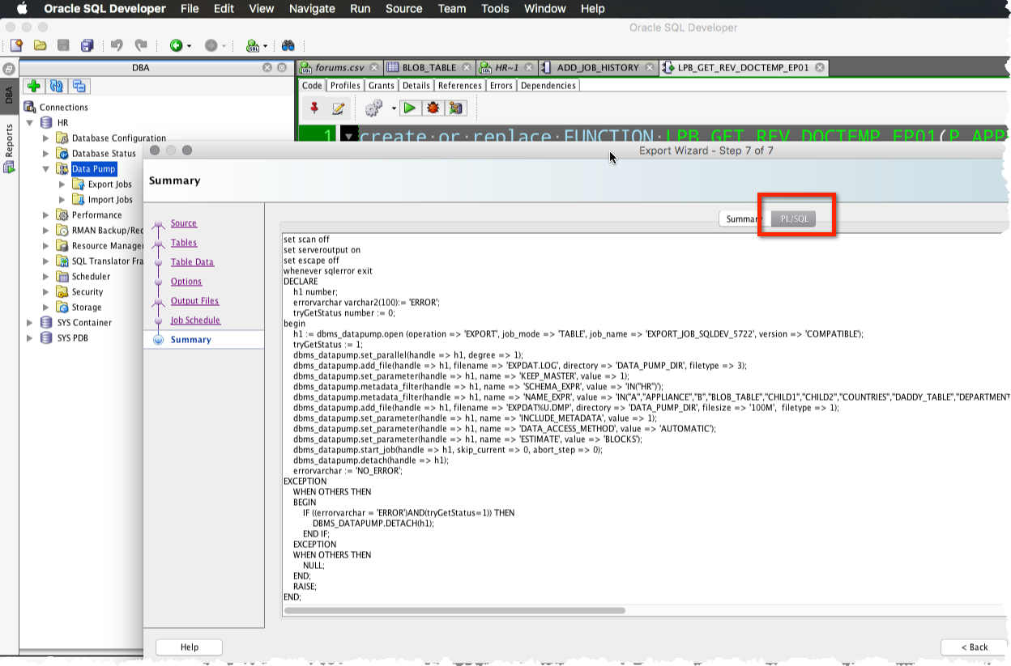This screenshot has height=666, width=1011.
Task: Click the minimize panel icon above DBA tab
Action: point(9,69)
